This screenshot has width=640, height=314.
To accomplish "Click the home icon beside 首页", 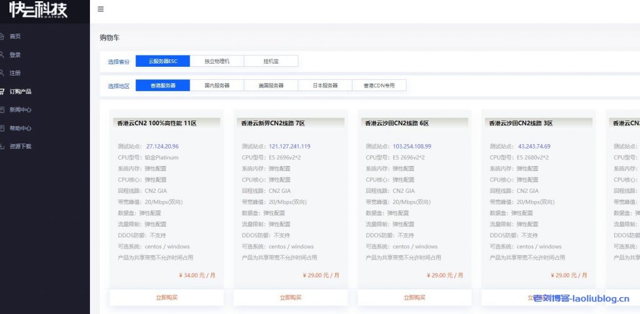I will 2,36.
